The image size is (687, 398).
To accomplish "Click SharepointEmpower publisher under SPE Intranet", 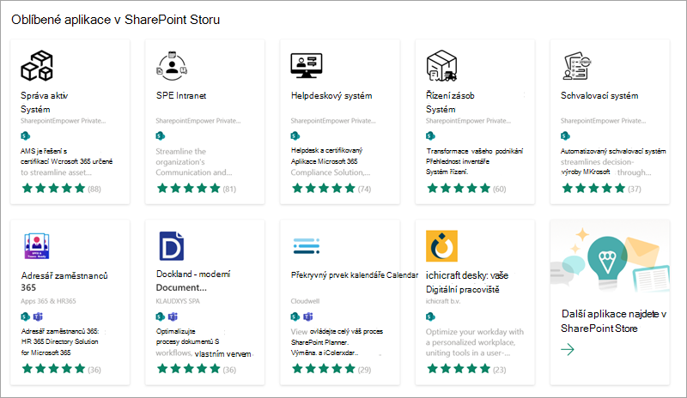I will tap(198, 121).
